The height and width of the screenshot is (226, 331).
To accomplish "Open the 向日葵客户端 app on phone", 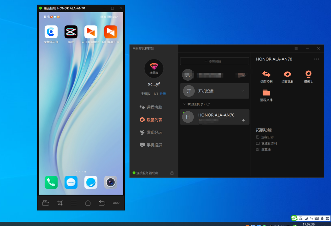I will [111, 32].
